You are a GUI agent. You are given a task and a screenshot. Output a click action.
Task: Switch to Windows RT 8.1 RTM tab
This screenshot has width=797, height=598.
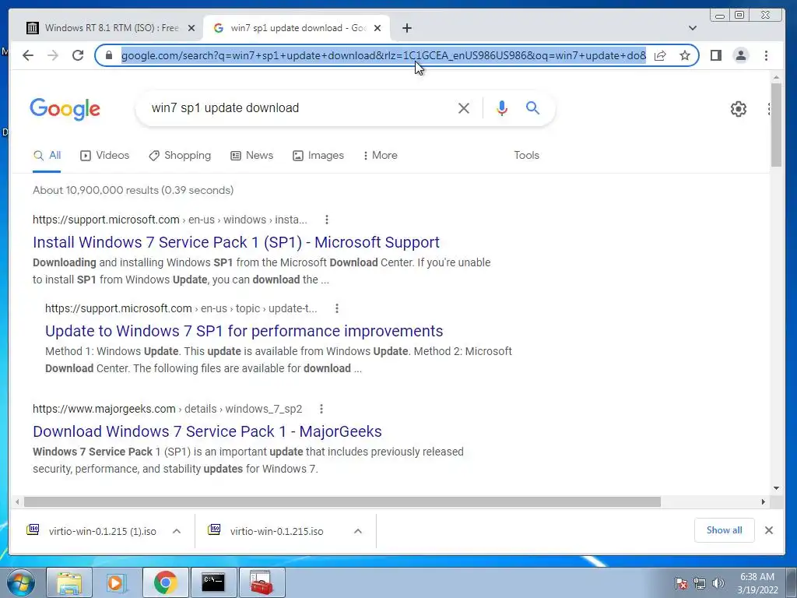click(111, 28)
